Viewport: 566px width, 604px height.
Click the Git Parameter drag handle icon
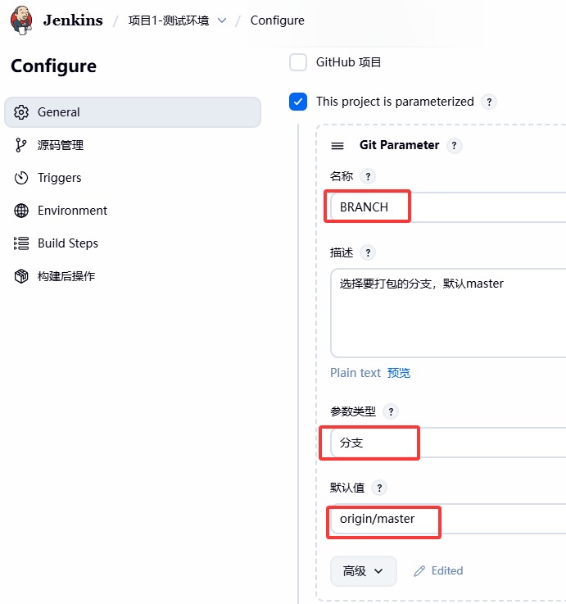[x=337, y=146]
